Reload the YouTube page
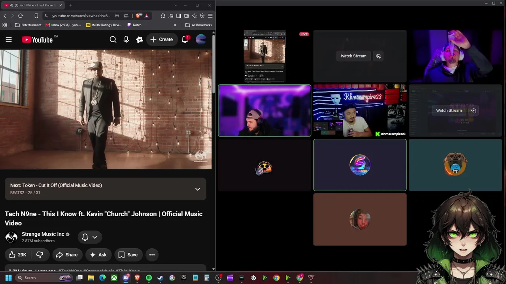Image resolution: width=506 pixels, height=284 pixels. (21, 16)
